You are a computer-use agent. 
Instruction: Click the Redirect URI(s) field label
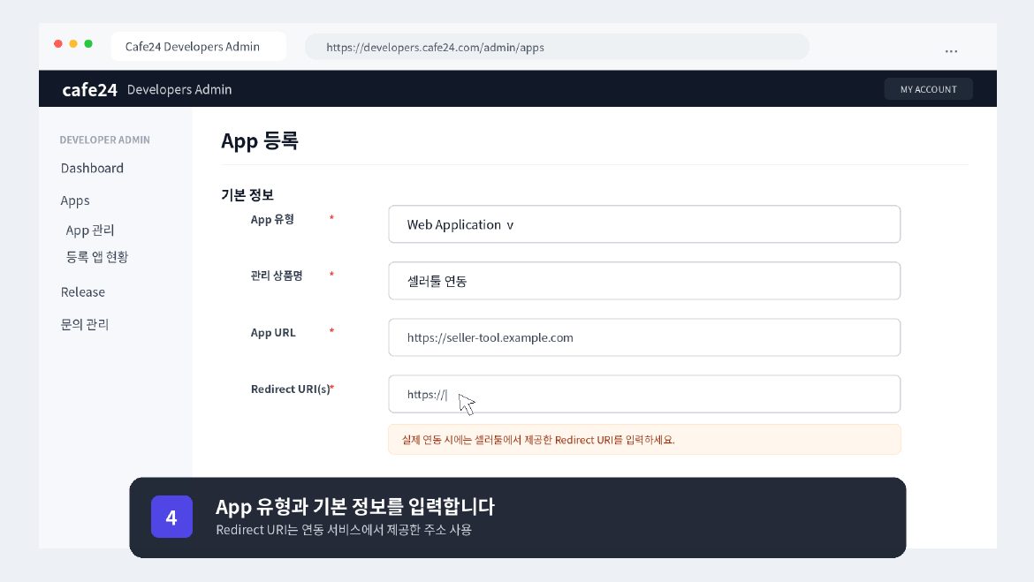point(291,389)
